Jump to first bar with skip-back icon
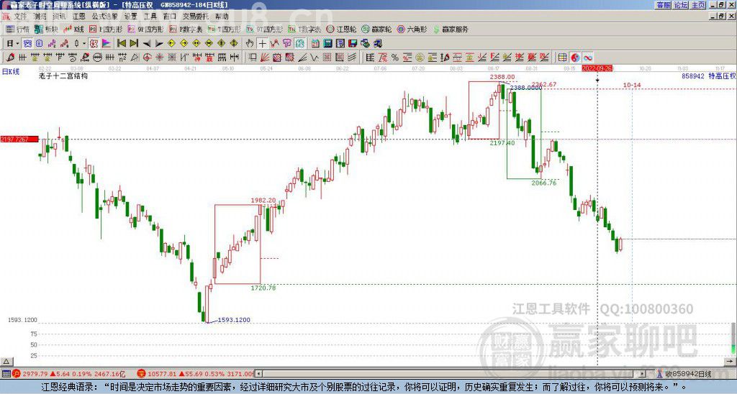 tap(121, 43)
